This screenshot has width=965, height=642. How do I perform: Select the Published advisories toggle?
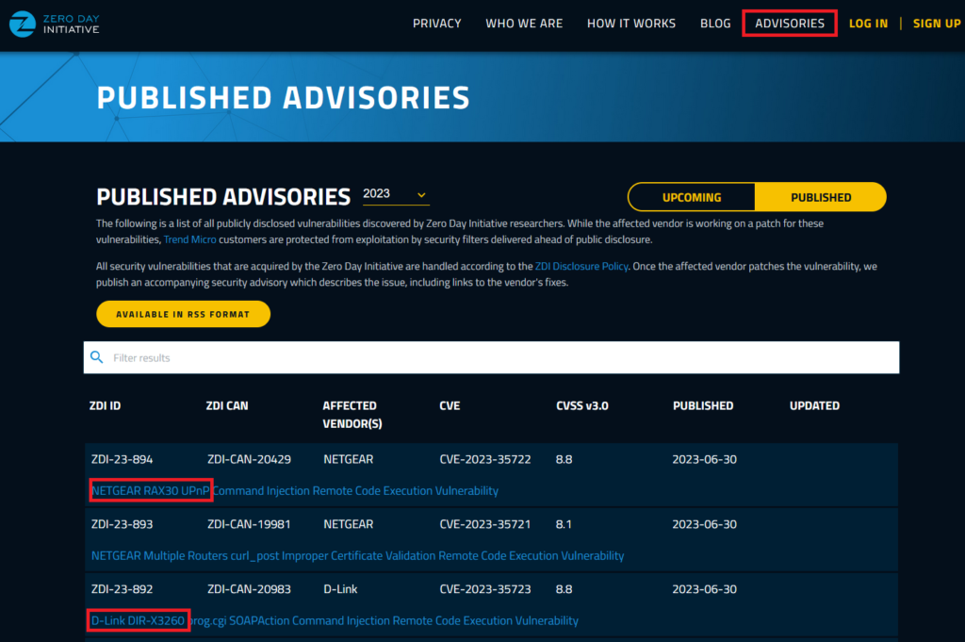point(820,197)
